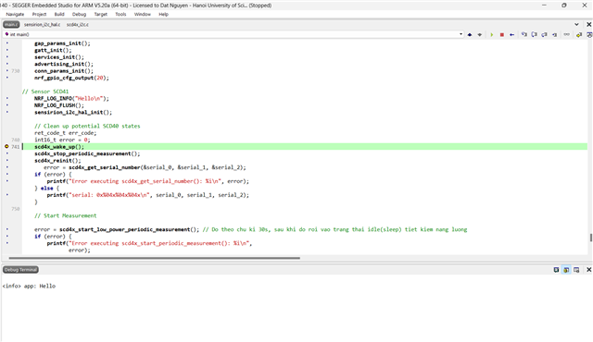This screenshot has width=593, height=342.
Task: Click the toolbar icon left of the dotted disabled icon
Action: click(554, 35)
